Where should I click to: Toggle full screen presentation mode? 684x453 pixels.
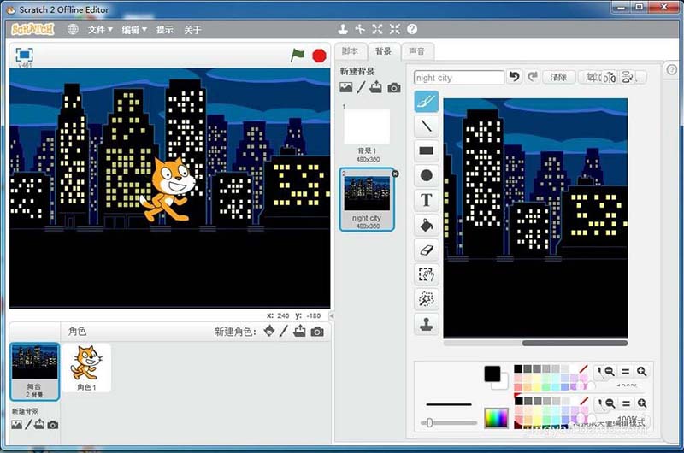click(x=24, y=55)
